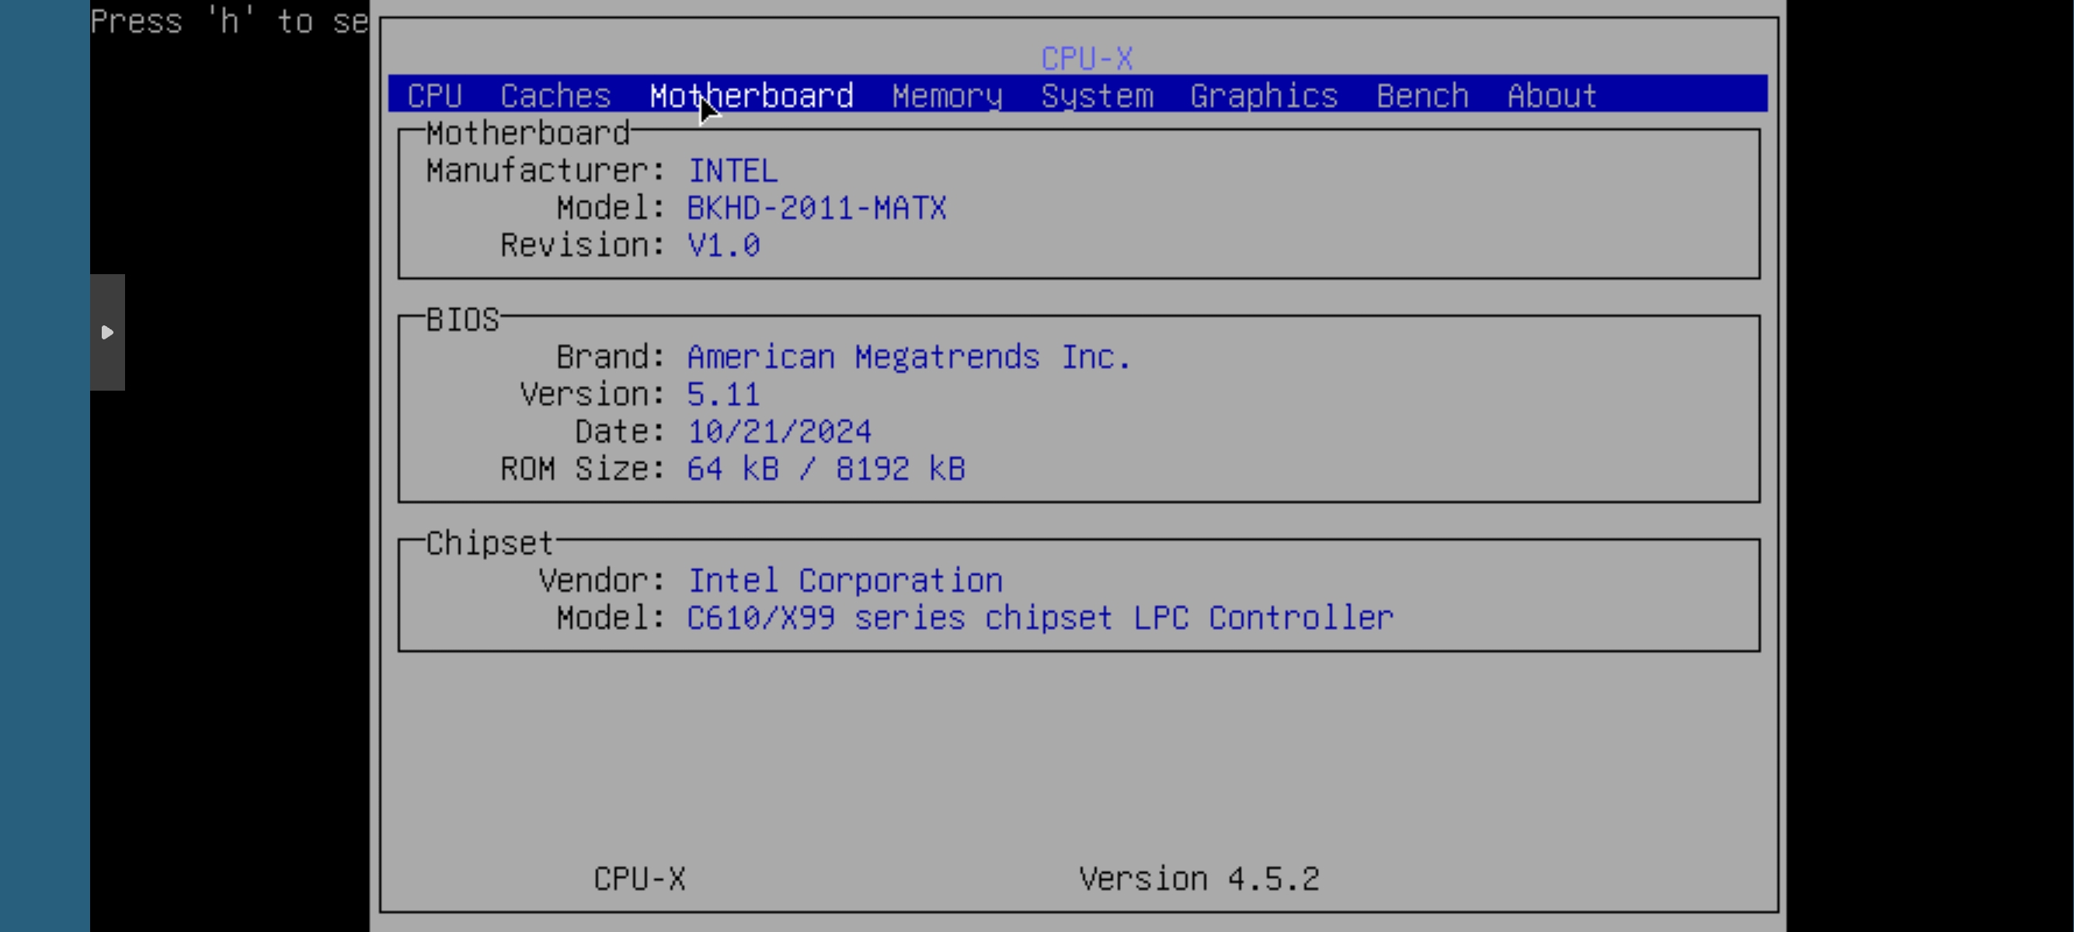
Task: Open the Caches tab
Action: pyautogui.click(x=555, y=96)
